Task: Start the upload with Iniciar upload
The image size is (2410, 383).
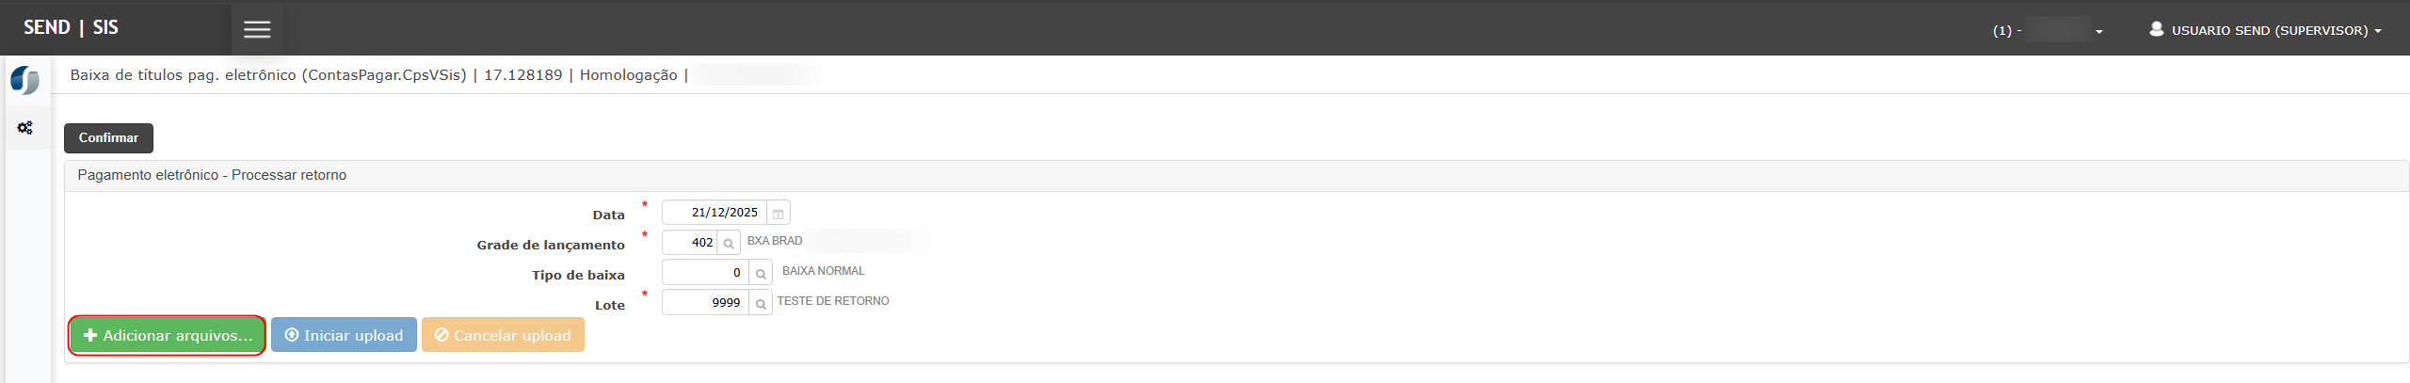Action: [344, 335]
